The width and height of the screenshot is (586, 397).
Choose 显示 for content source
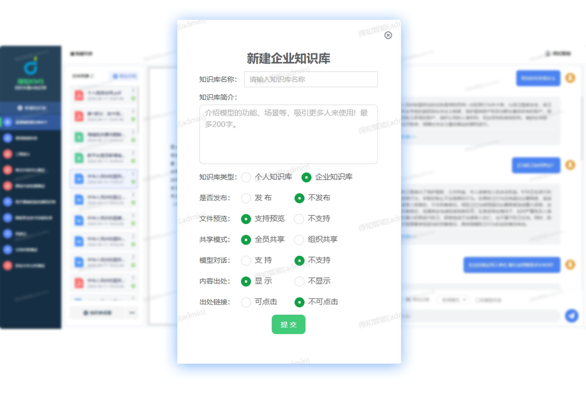point(246,282)
